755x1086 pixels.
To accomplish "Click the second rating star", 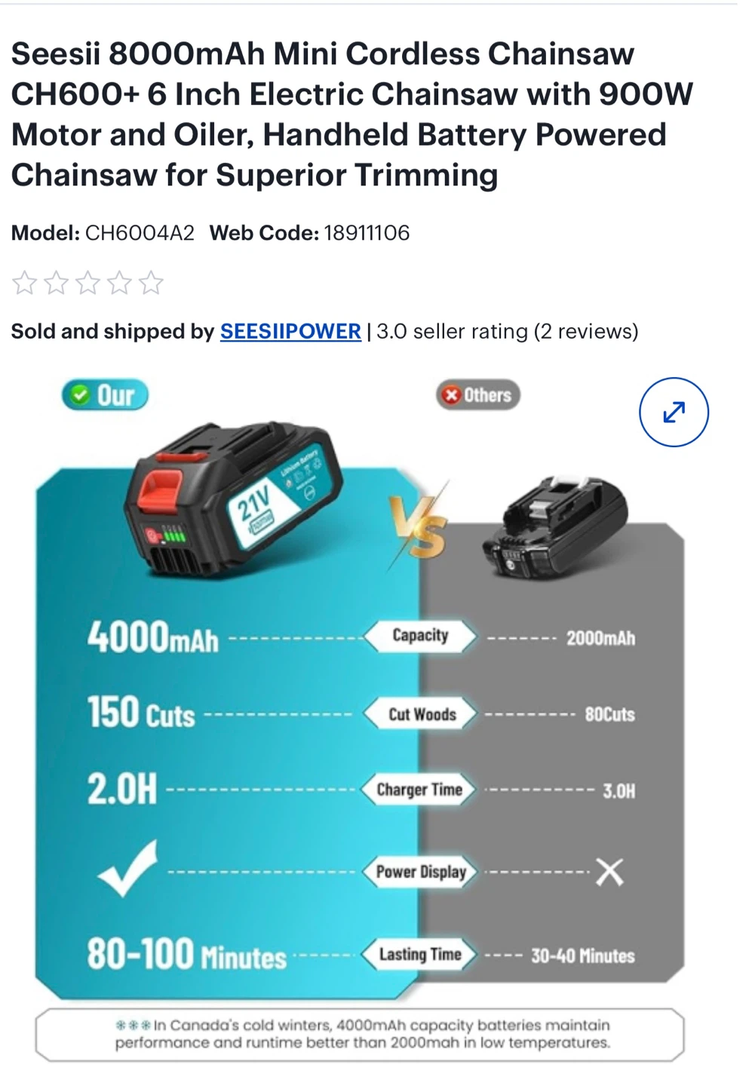I will [x=57, y=283].
